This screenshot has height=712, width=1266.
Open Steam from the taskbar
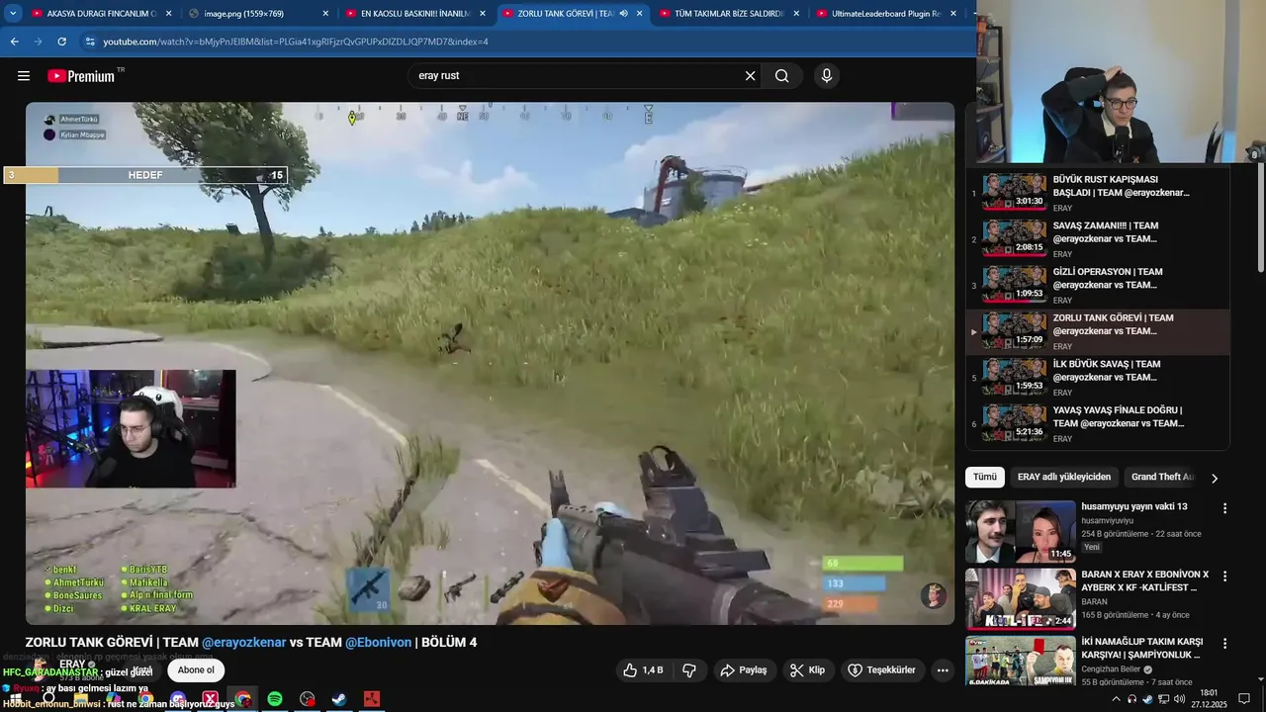(x=339, y=699)
